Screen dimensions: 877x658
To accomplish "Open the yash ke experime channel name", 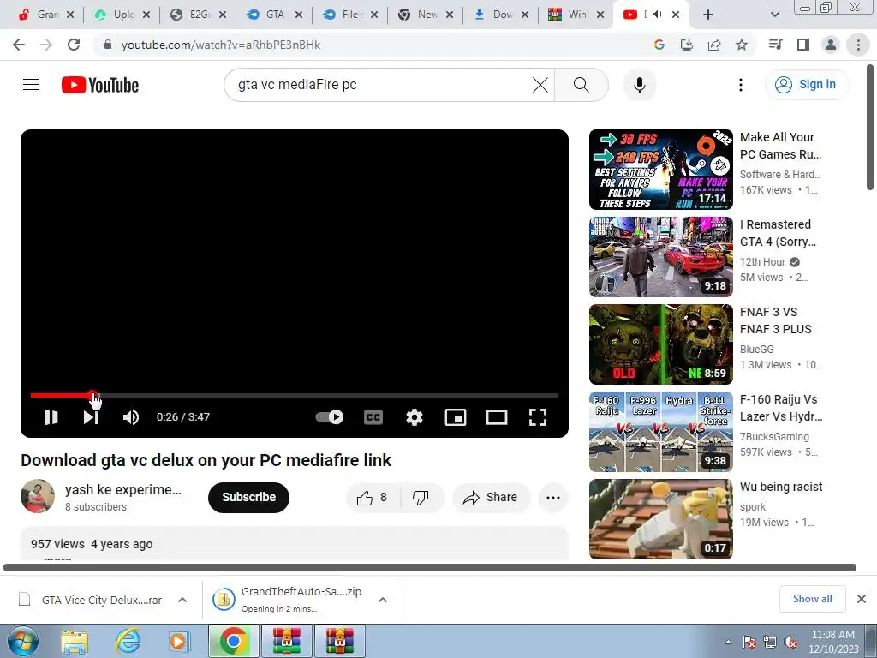I will point(123,489).
